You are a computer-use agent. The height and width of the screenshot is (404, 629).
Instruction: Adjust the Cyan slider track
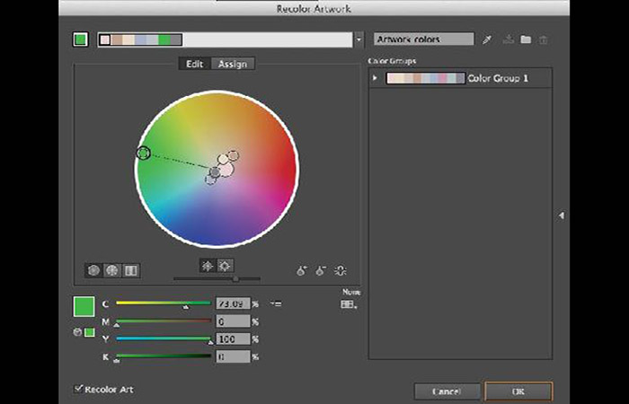click(164, 303)
